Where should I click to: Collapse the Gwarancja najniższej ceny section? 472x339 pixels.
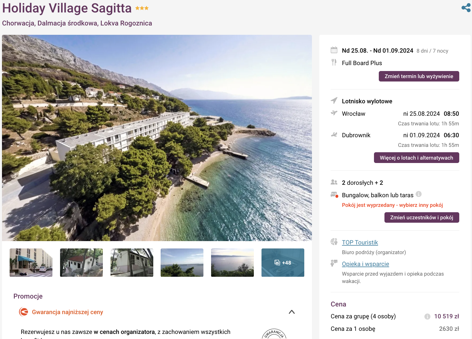[292, 312]
